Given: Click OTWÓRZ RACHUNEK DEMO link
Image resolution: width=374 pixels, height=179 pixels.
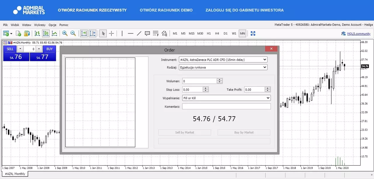Looking at the screenshot, I should (166, 10).
